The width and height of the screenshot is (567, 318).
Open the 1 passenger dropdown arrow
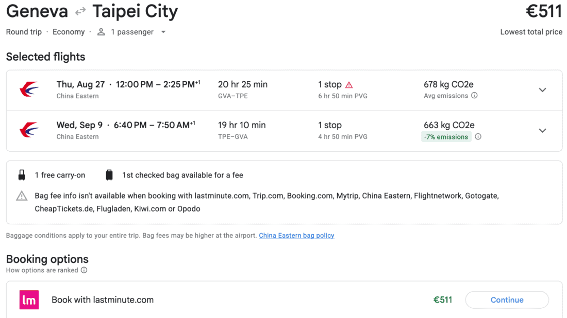(163, 32)
